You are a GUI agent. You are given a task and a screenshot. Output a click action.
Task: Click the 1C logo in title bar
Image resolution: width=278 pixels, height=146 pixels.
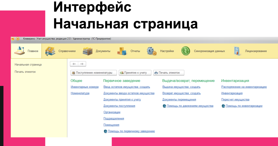(13, 39)
